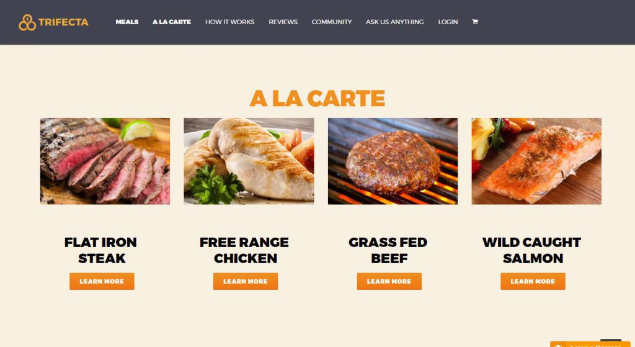This screenshot has height=347, width=635.
Task: Click the Flat Iron Steak heading
Action: (101, 250)
